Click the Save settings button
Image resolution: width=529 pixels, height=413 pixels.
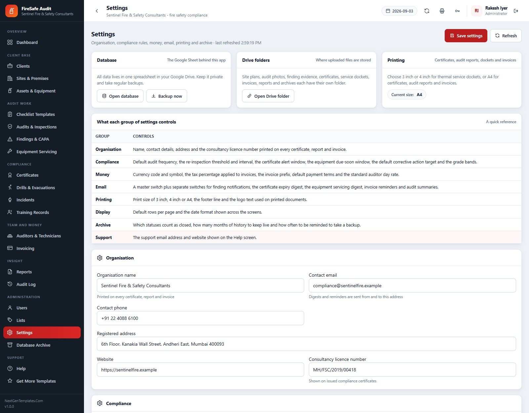(x=466, y=36)
